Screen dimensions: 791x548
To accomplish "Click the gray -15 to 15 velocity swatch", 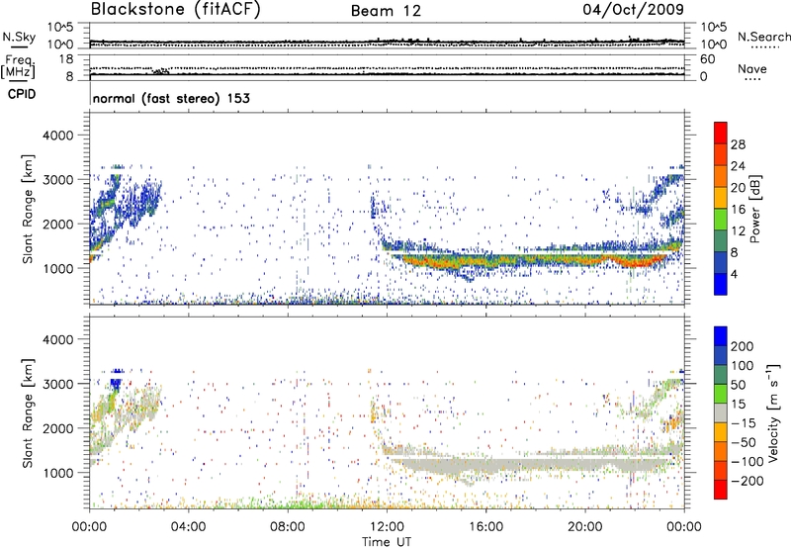I will 721,412.
